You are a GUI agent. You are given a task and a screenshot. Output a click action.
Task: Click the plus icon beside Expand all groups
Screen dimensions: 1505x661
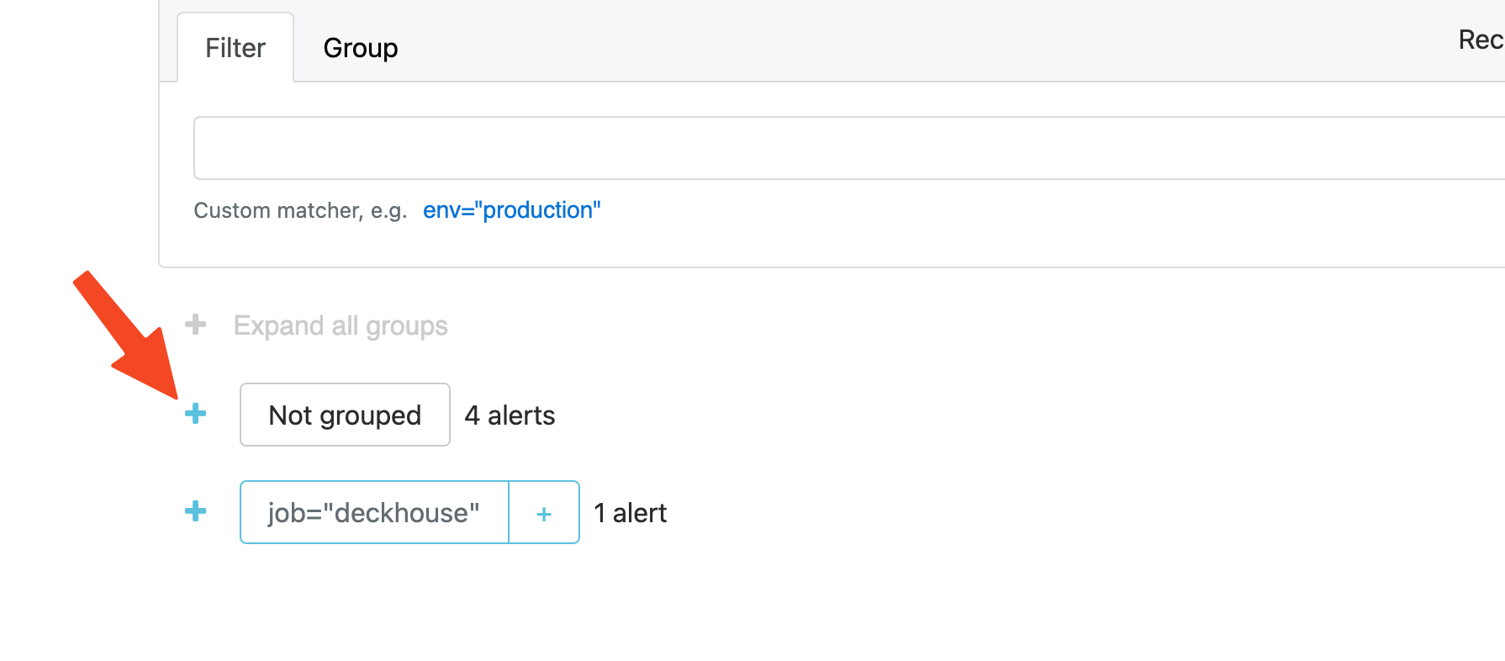coord(195,325)
